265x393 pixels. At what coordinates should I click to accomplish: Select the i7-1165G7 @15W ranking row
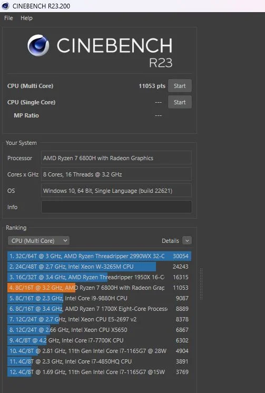99,372
